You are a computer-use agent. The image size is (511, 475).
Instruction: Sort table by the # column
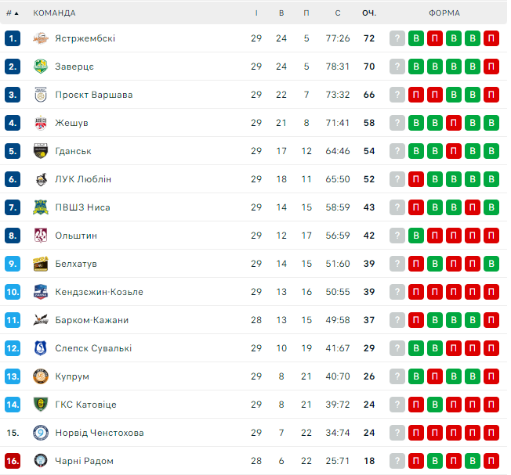point(12,13)
